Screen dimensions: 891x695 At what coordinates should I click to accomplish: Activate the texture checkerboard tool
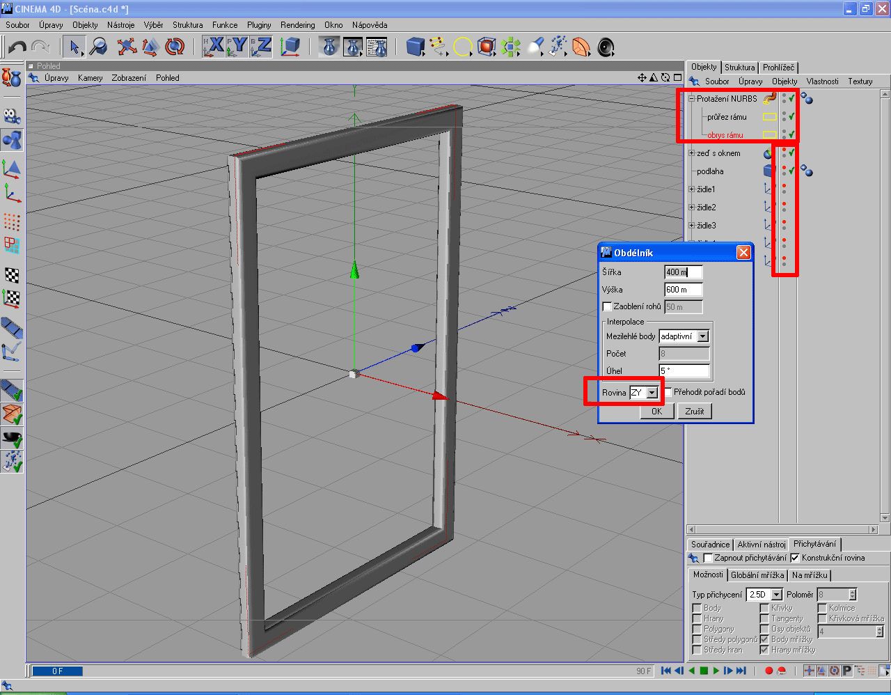click(x=12, y=275)
